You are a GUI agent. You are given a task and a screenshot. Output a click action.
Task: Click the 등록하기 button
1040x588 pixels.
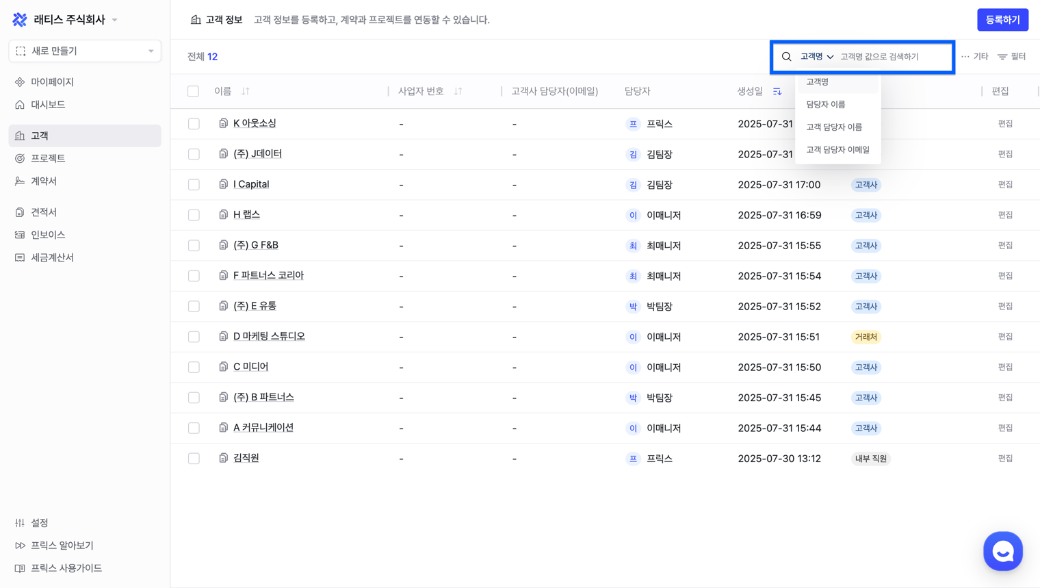1002,20
